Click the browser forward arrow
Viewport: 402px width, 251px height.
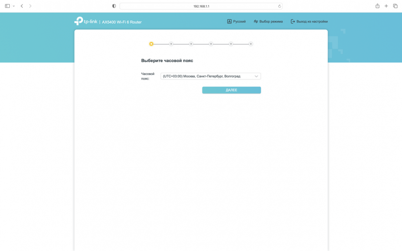30,6
